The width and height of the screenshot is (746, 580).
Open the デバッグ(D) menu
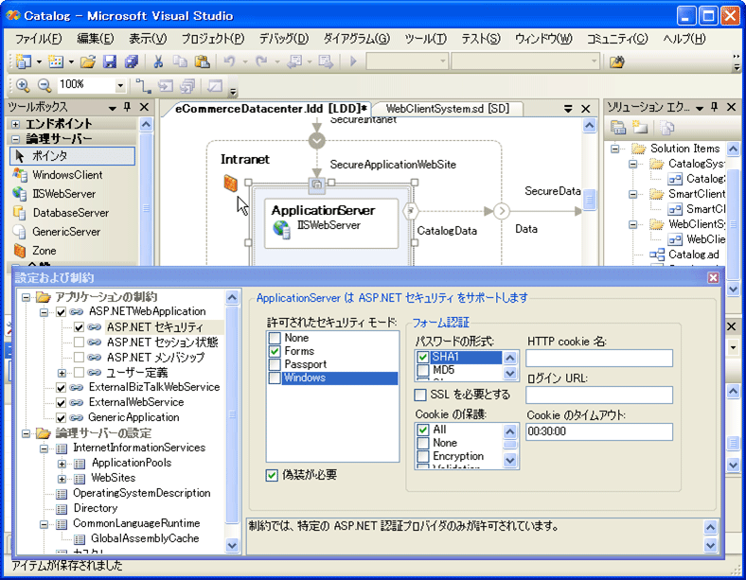point(284,39)
